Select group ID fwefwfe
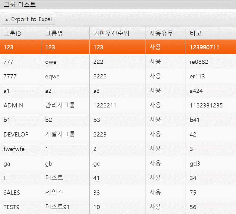 tap(14, 149)
